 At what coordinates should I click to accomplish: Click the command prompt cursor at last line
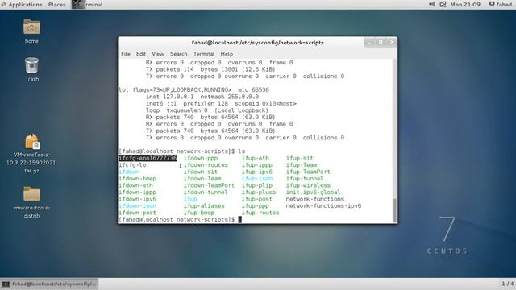pyautogui.click(x=240, y=220)
